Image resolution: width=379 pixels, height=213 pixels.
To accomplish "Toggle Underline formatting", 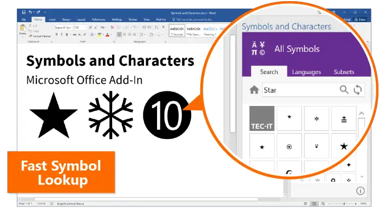I will [67, 35].
